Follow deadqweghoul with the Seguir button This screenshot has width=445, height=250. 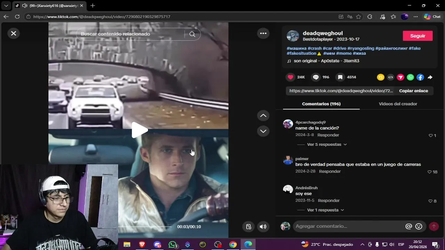[x=418, y=36]
